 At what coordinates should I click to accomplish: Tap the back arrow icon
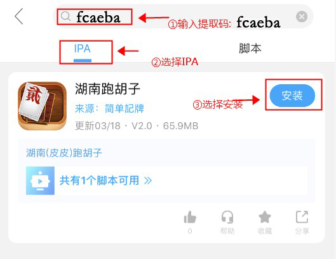click(18, 16)
